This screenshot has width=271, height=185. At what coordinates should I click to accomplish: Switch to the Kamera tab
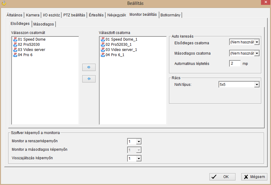pyautogui.click(x=33, y=15)
